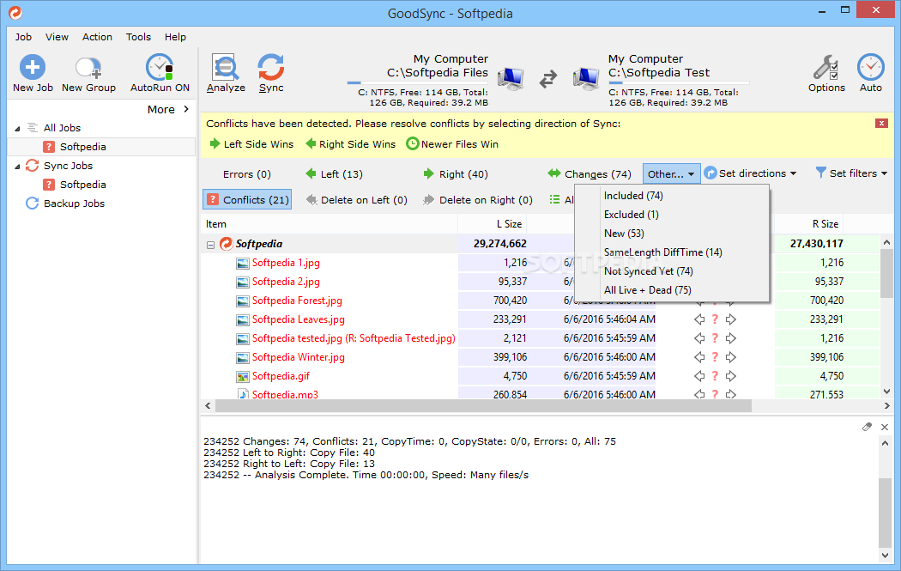
Task: Click the sync direction arrows between folders
Action: (x=548, y=79)
